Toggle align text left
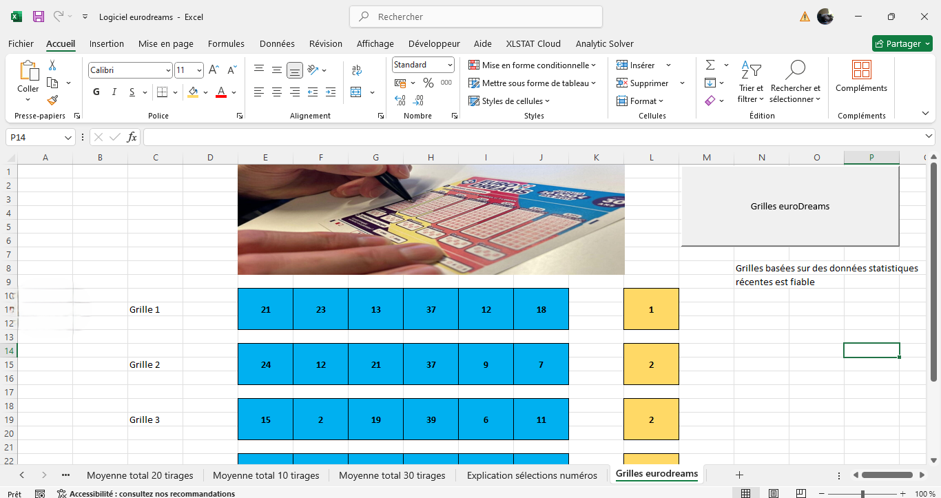 pos(259,92)
